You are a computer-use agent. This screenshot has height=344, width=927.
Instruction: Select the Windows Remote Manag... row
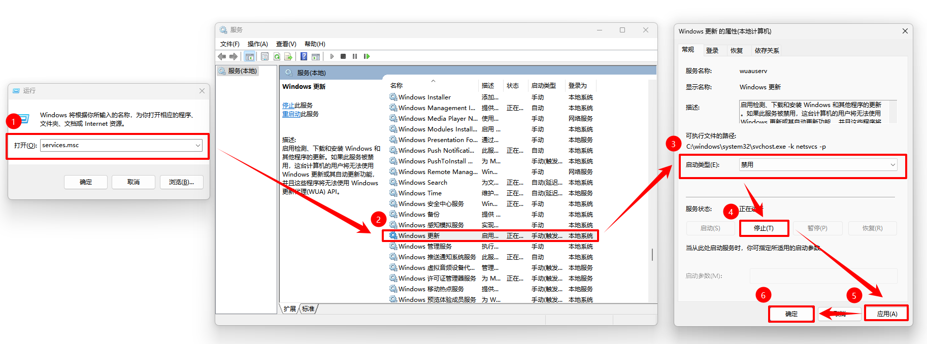[x=491, y=171]
